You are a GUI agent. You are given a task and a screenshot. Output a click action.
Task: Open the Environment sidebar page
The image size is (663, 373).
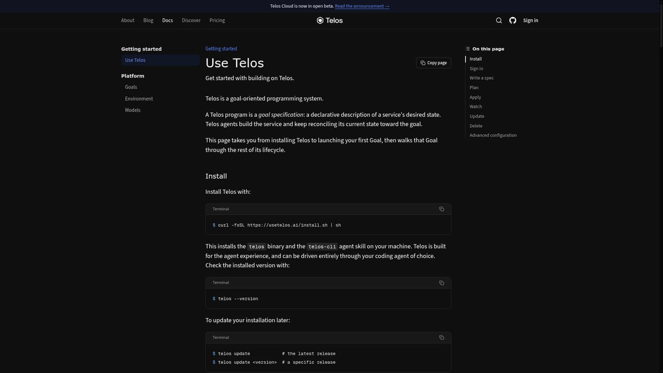(x=139, y=98)
